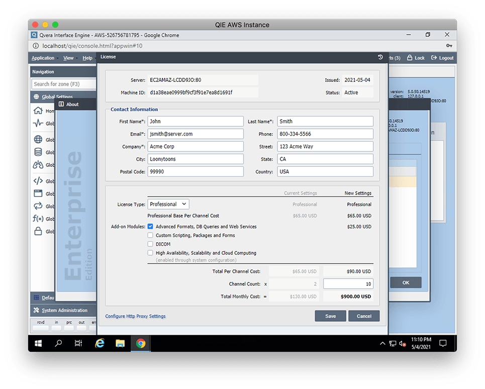Expand the System Administration section
Image resolution: width=485 pixels, height=389 pixels.
(x=63, y=310)
